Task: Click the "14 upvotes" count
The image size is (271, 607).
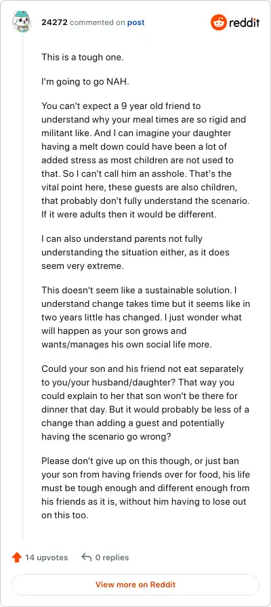Action: pyautogui.click(x=47, y=558)
